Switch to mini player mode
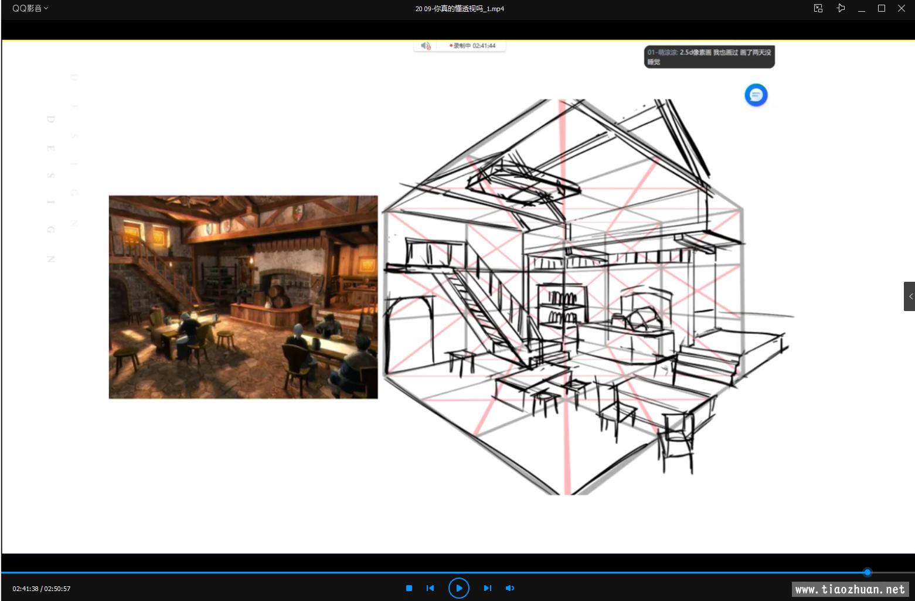 pos(818,8)
